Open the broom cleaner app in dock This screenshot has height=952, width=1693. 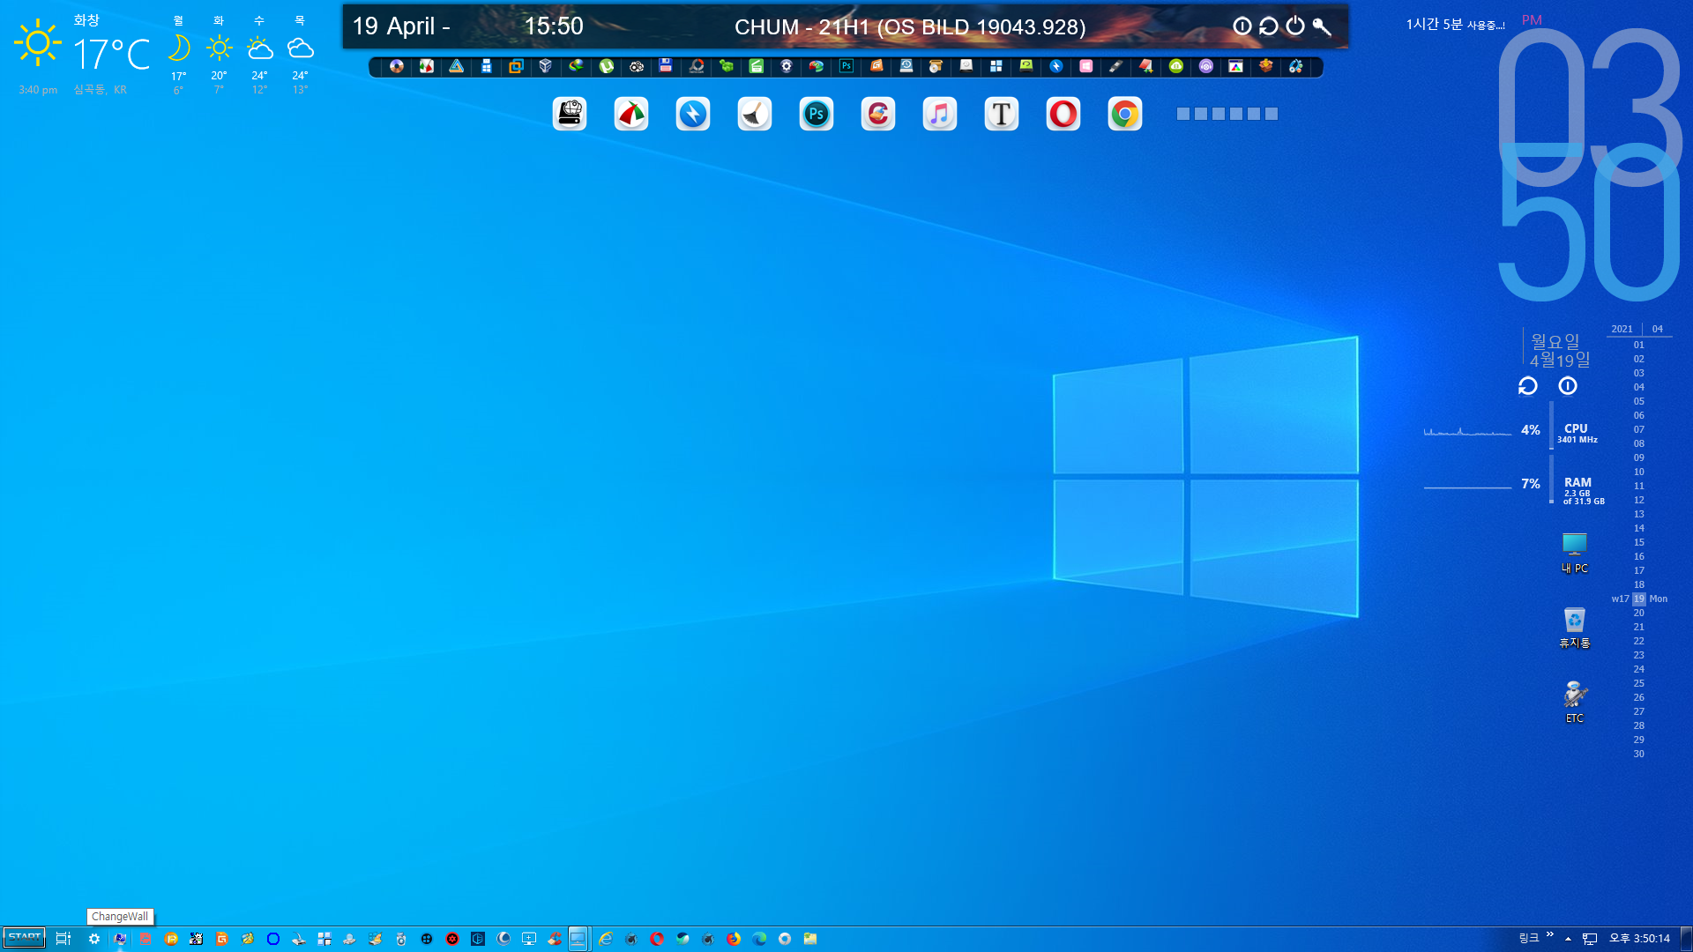pyautogui.click(x=755, y=114)
